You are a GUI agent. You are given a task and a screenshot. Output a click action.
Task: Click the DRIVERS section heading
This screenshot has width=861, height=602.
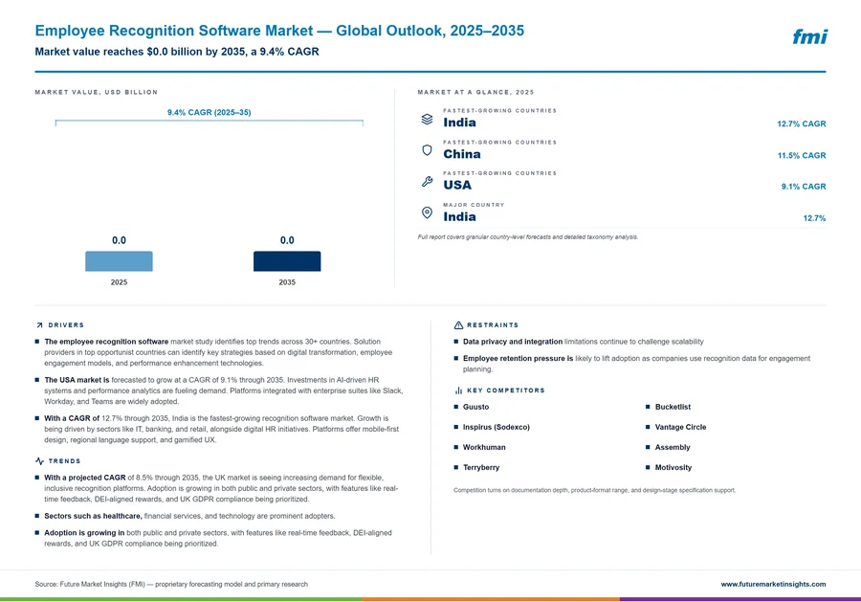tap(66, 325)
